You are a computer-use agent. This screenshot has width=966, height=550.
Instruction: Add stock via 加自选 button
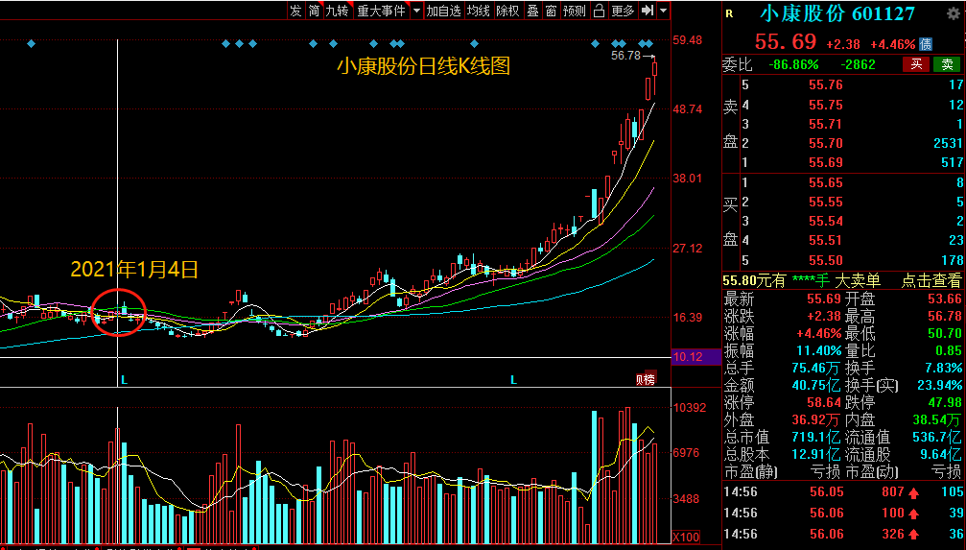coord(443,11)
